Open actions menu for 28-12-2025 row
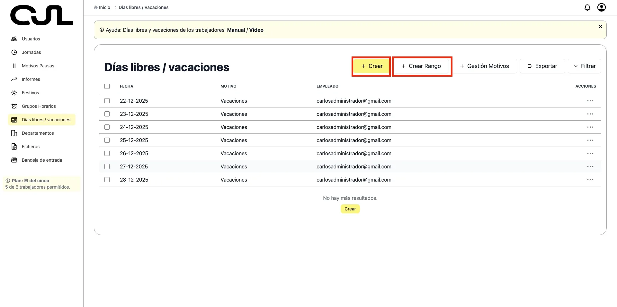This screenshot has height=307, width=617. (590, 180)
